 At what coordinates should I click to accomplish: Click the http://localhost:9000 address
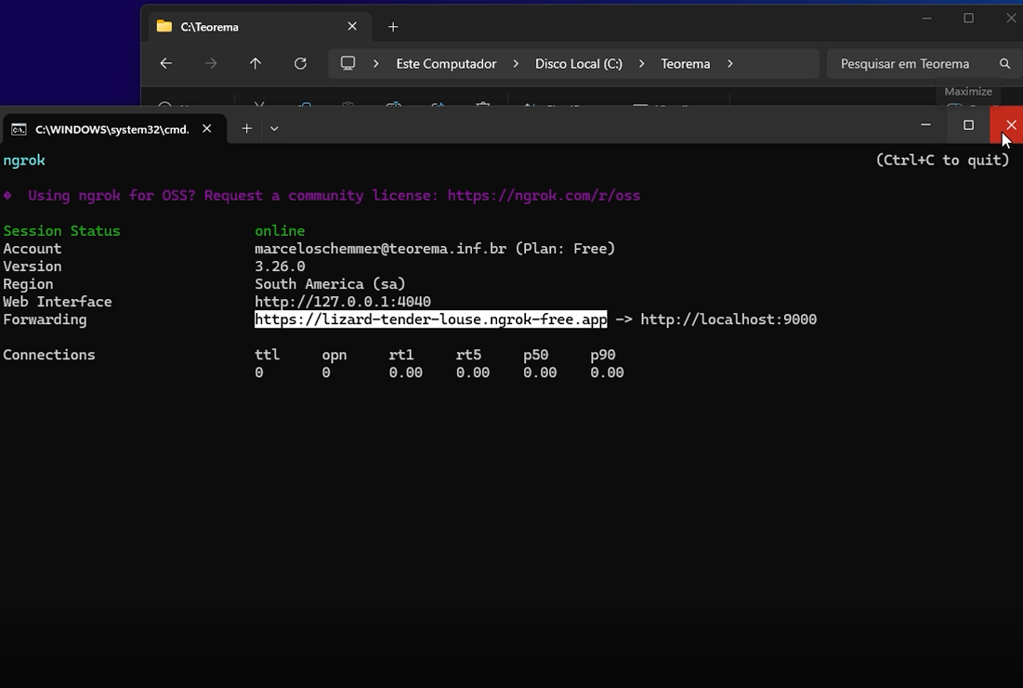tap(728, 319)
